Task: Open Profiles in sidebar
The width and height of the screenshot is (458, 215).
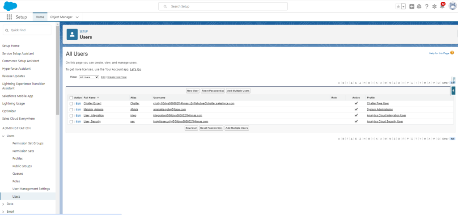Action: pyautogui.click(x=17, y=158)
